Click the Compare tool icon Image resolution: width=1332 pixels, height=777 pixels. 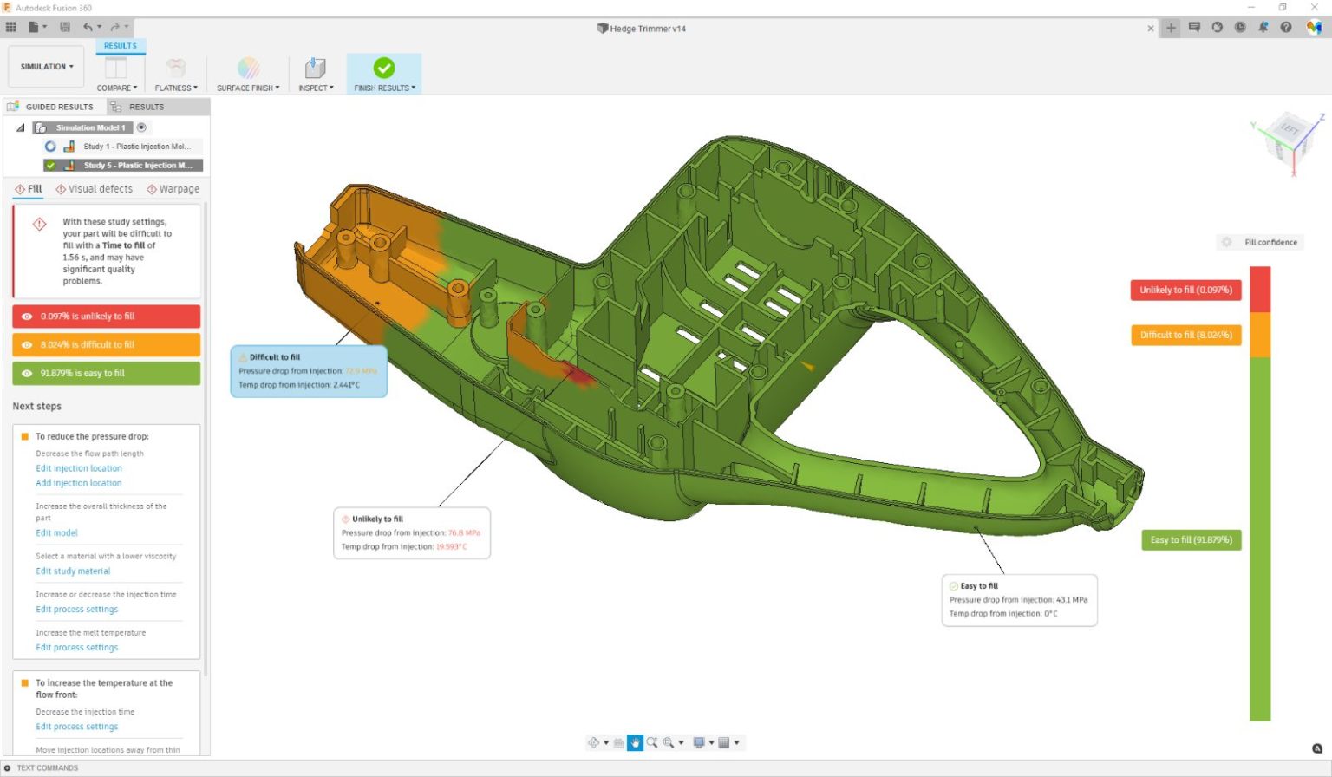pyautogui.click(x=115, y=68)
